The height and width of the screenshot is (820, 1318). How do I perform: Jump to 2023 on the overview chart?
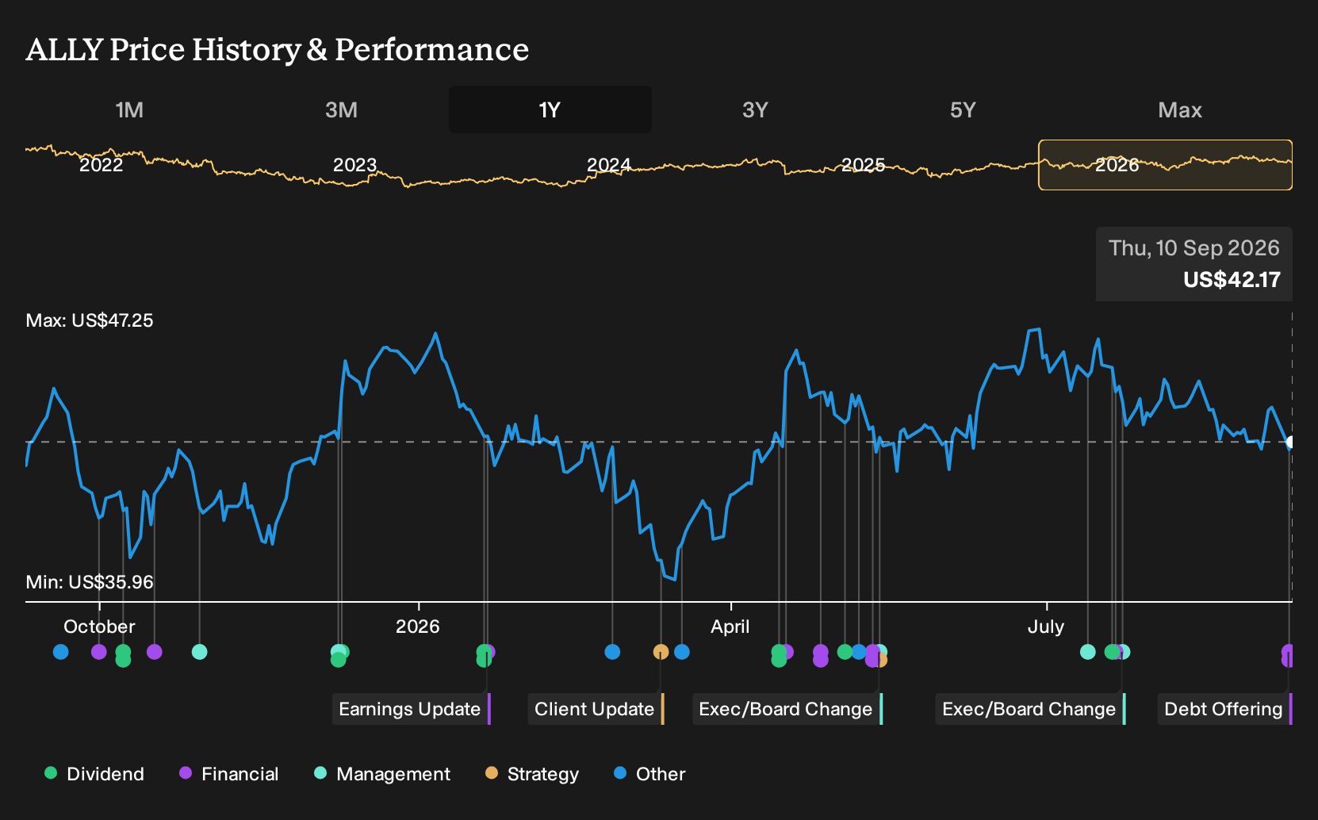[354, 165]
